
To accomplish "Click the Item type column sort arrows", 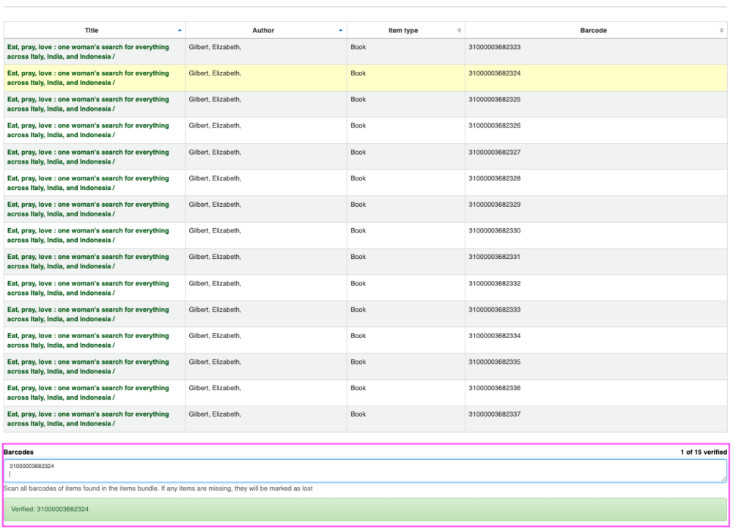I will tap(459, 30).
